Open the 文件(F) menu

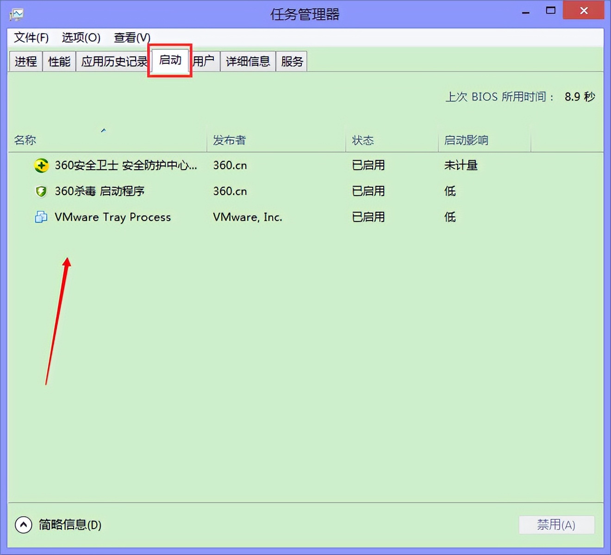click(31, 37)
